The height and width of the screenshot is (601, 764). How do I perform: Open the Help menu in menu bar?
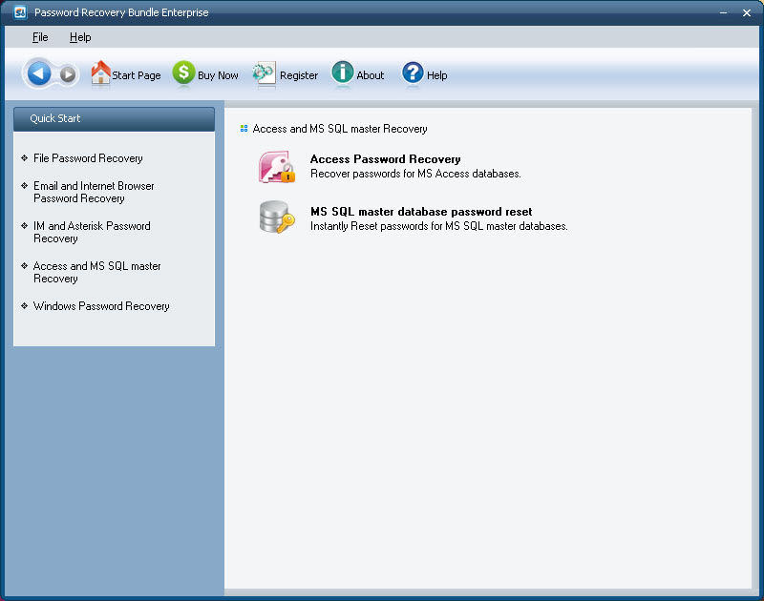click(80, 37)
